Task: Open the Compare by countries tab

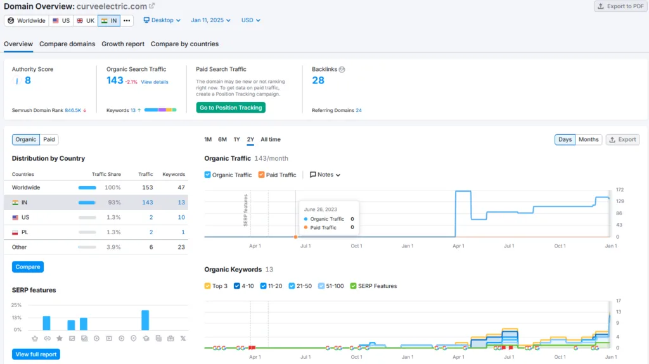Action: (184, 44)
